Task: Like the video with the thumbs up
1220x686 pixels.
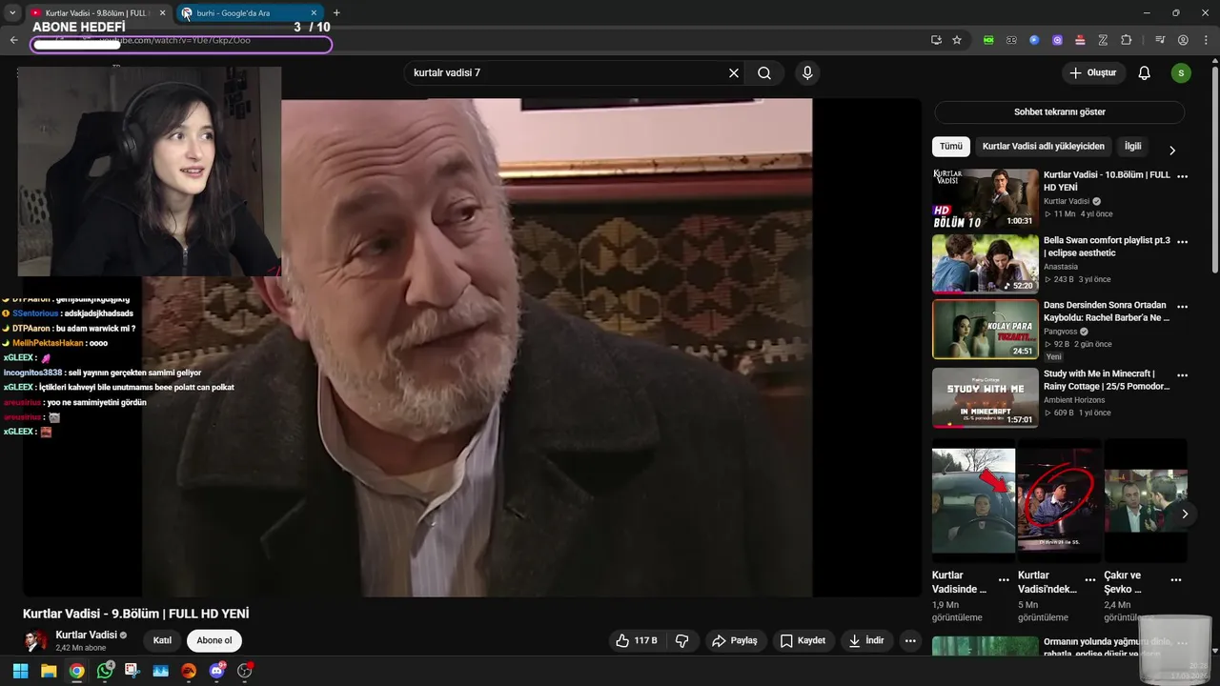Action: point(637,640)
